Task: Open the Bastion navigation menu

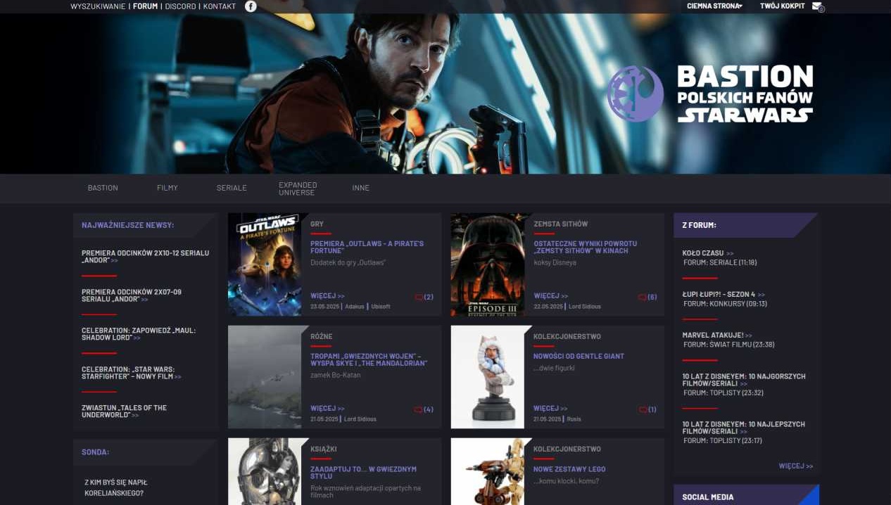Action: pyautogui.click(x=103, y=188)
